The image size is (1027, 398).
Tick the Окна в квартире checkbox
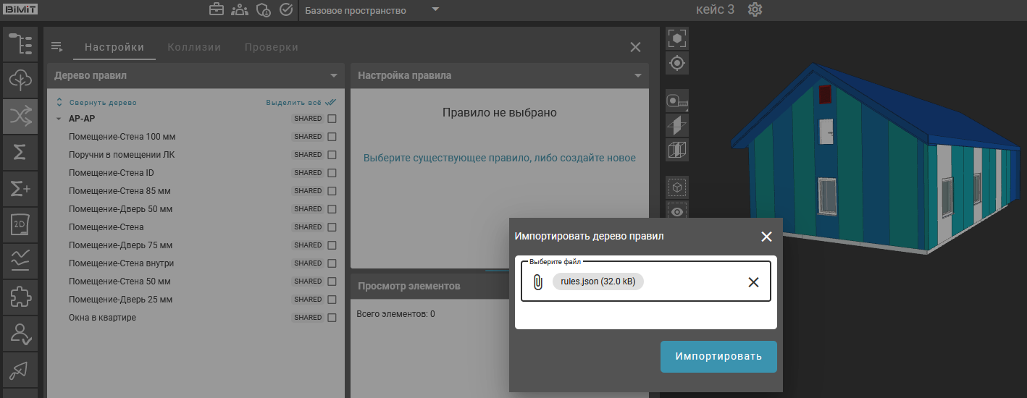pos(332,318)
